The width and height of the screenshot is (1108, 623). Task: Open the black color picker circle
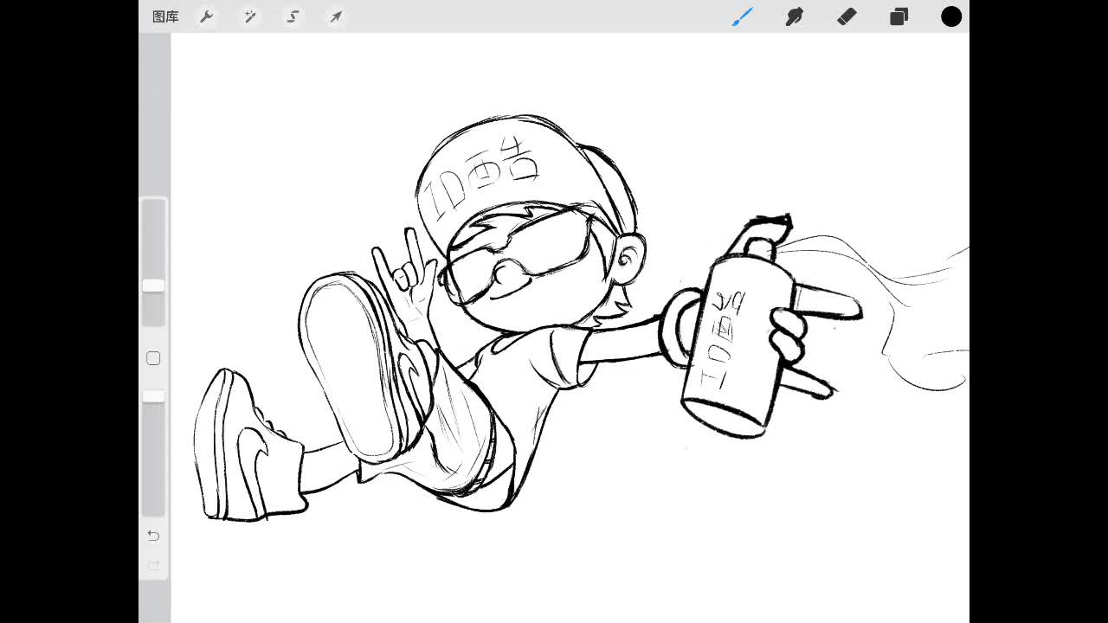[951, 16]
